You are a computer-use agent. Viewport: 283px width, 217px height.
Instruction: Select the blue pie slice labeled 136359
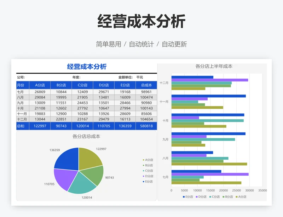67,158
